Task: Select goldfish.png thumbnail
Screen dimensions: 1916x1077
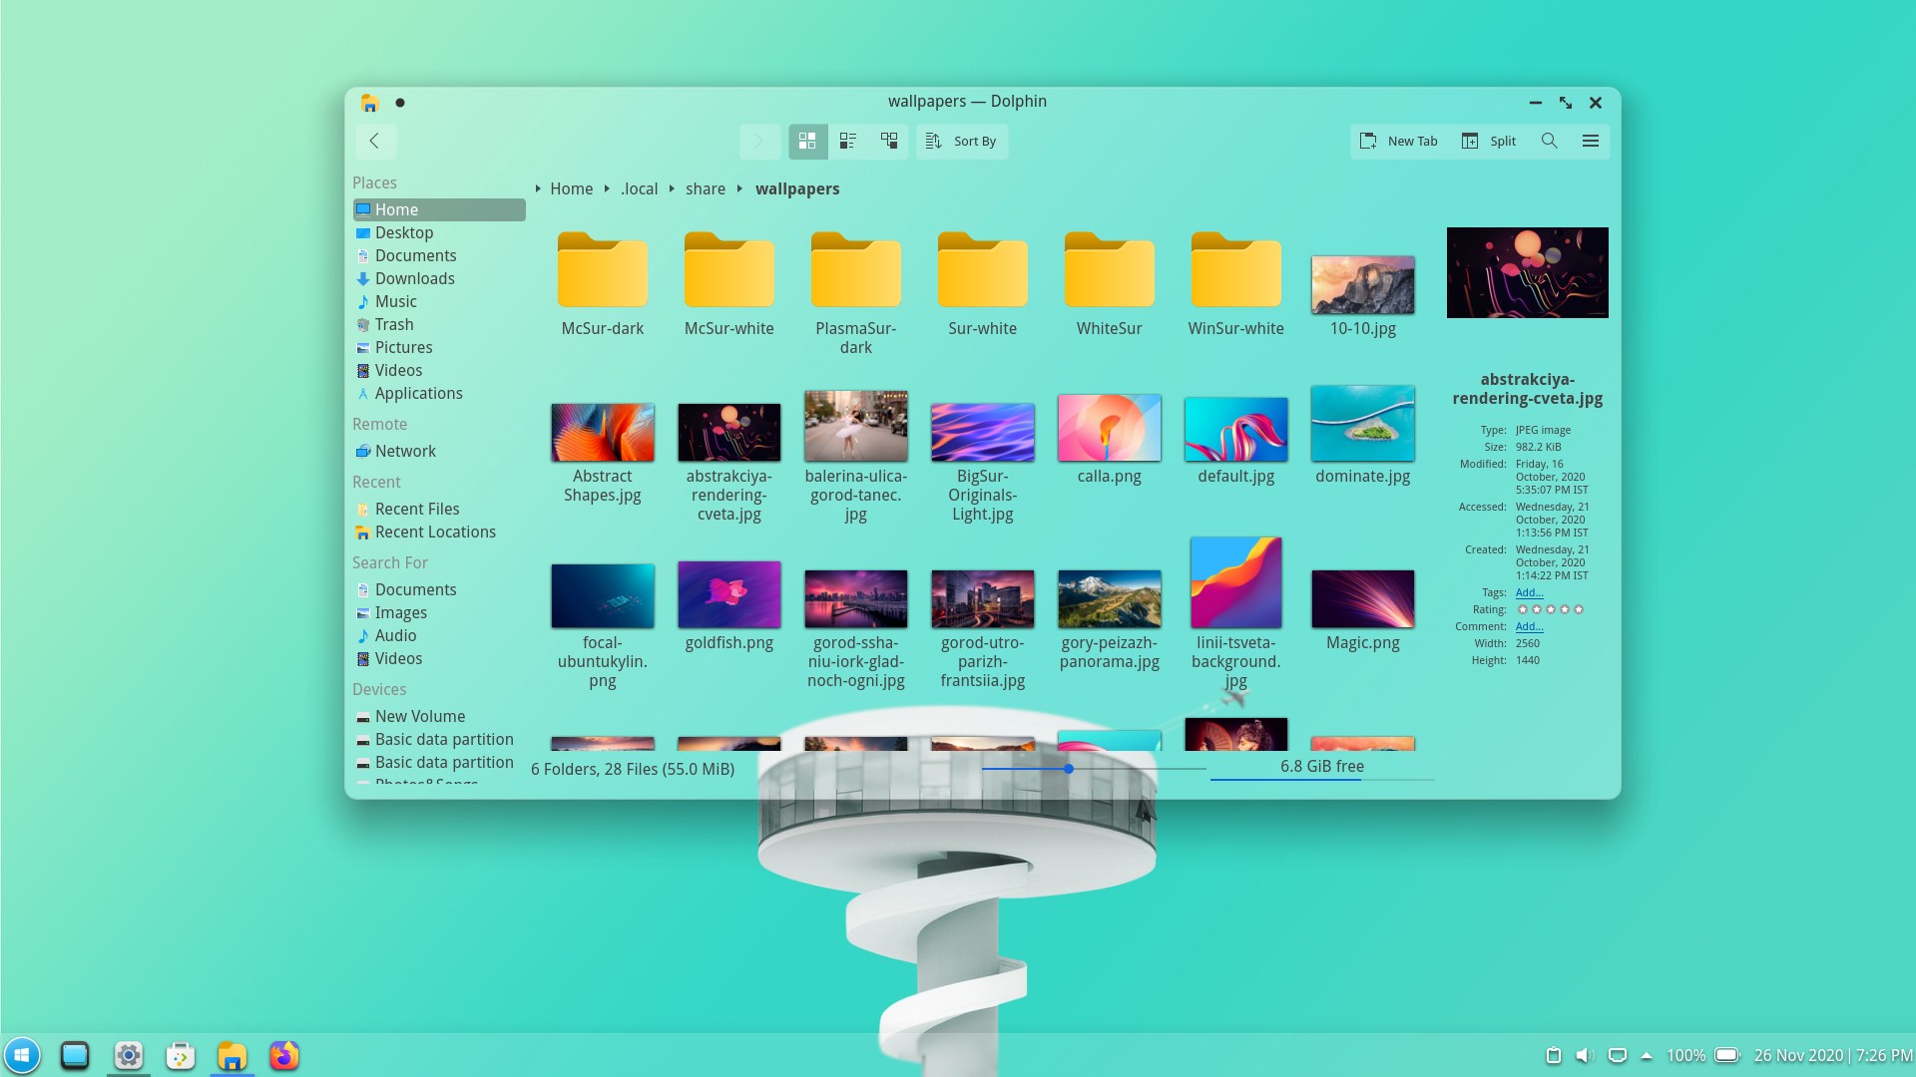Action: click(x=729, y=594)
